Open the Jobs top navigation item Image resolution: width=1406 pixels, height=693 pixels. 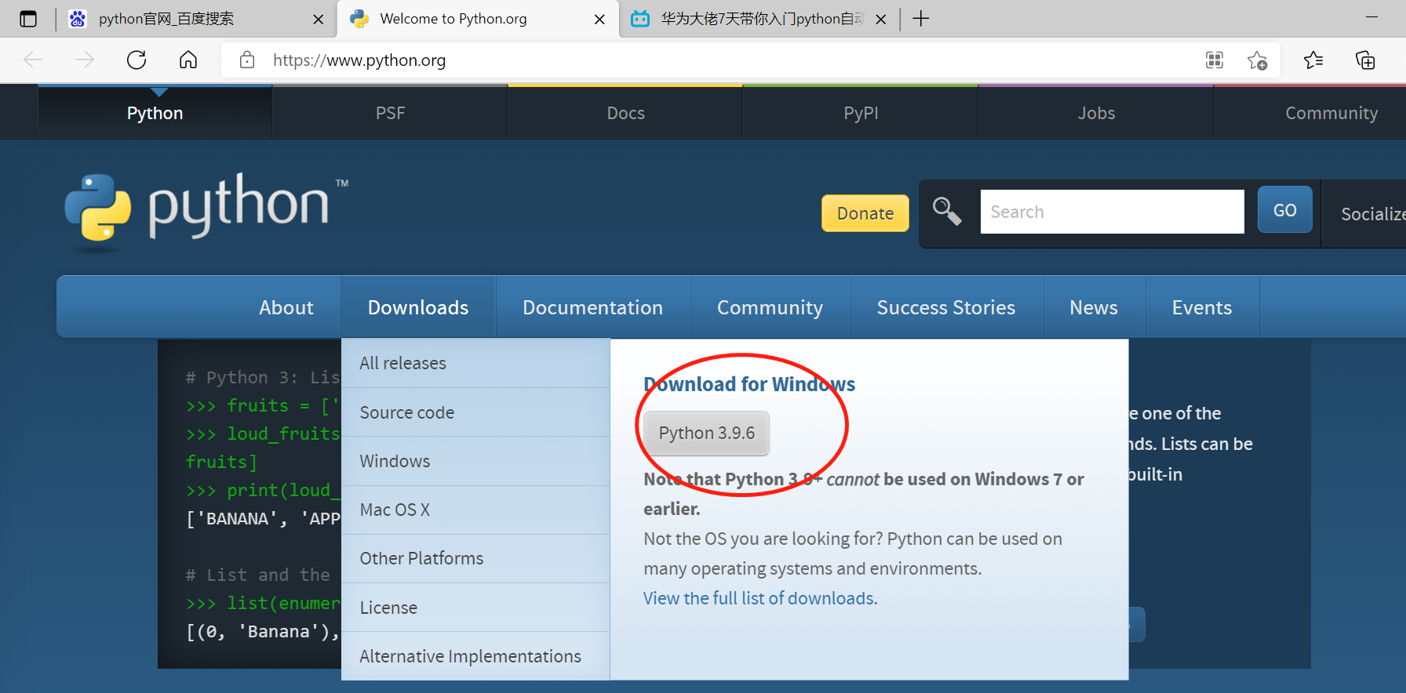[x=1096, y=113]
